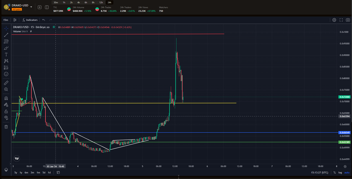Click the 24h Volume buy/sell pie icon

69,9
